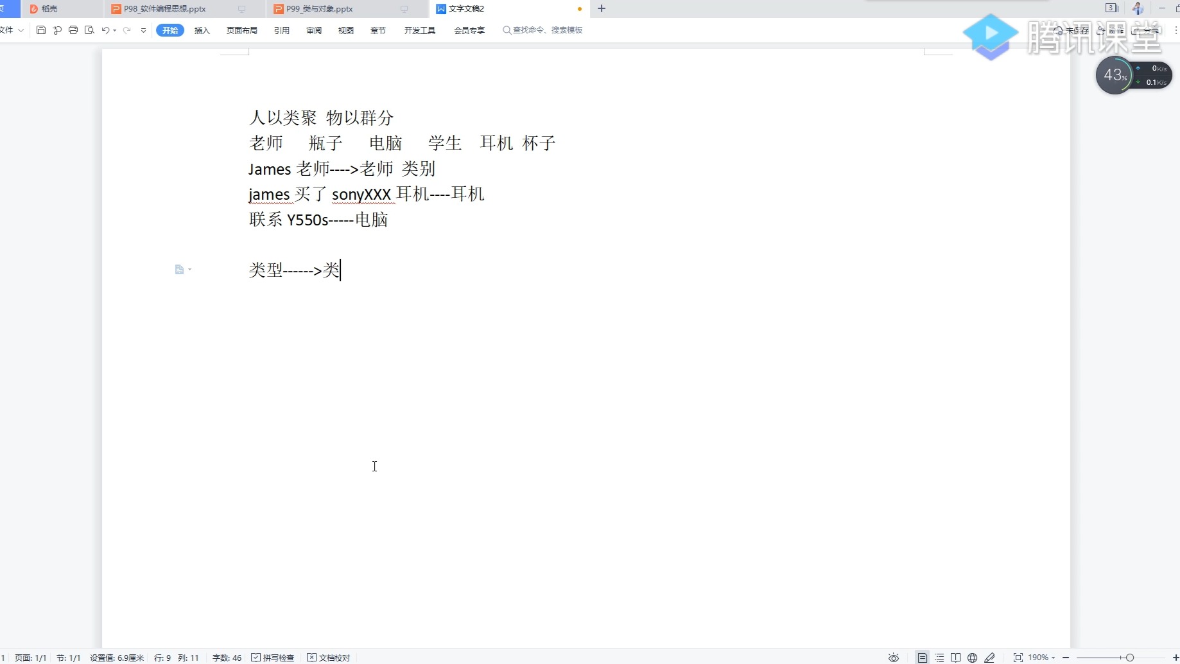Switch to reading view book icon

click(x=956, y=658)
